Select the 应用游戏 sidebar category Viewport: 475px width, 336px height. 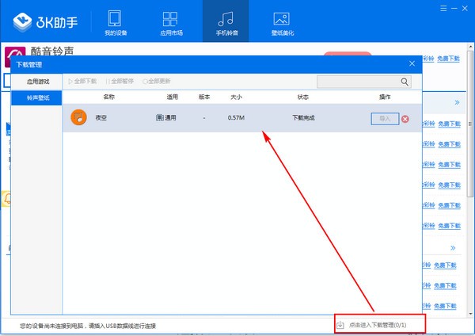pyautogui.click(x=38, y=82)
